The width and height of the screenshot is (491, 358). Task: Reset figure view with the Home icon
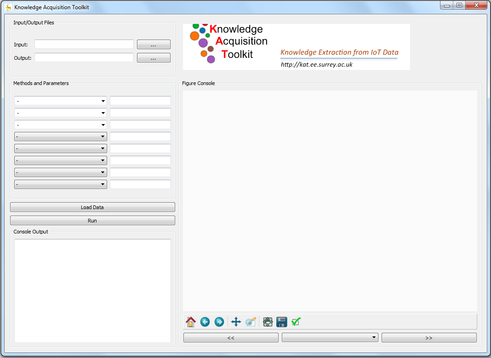pyautogui.click(x=191, y=322)
